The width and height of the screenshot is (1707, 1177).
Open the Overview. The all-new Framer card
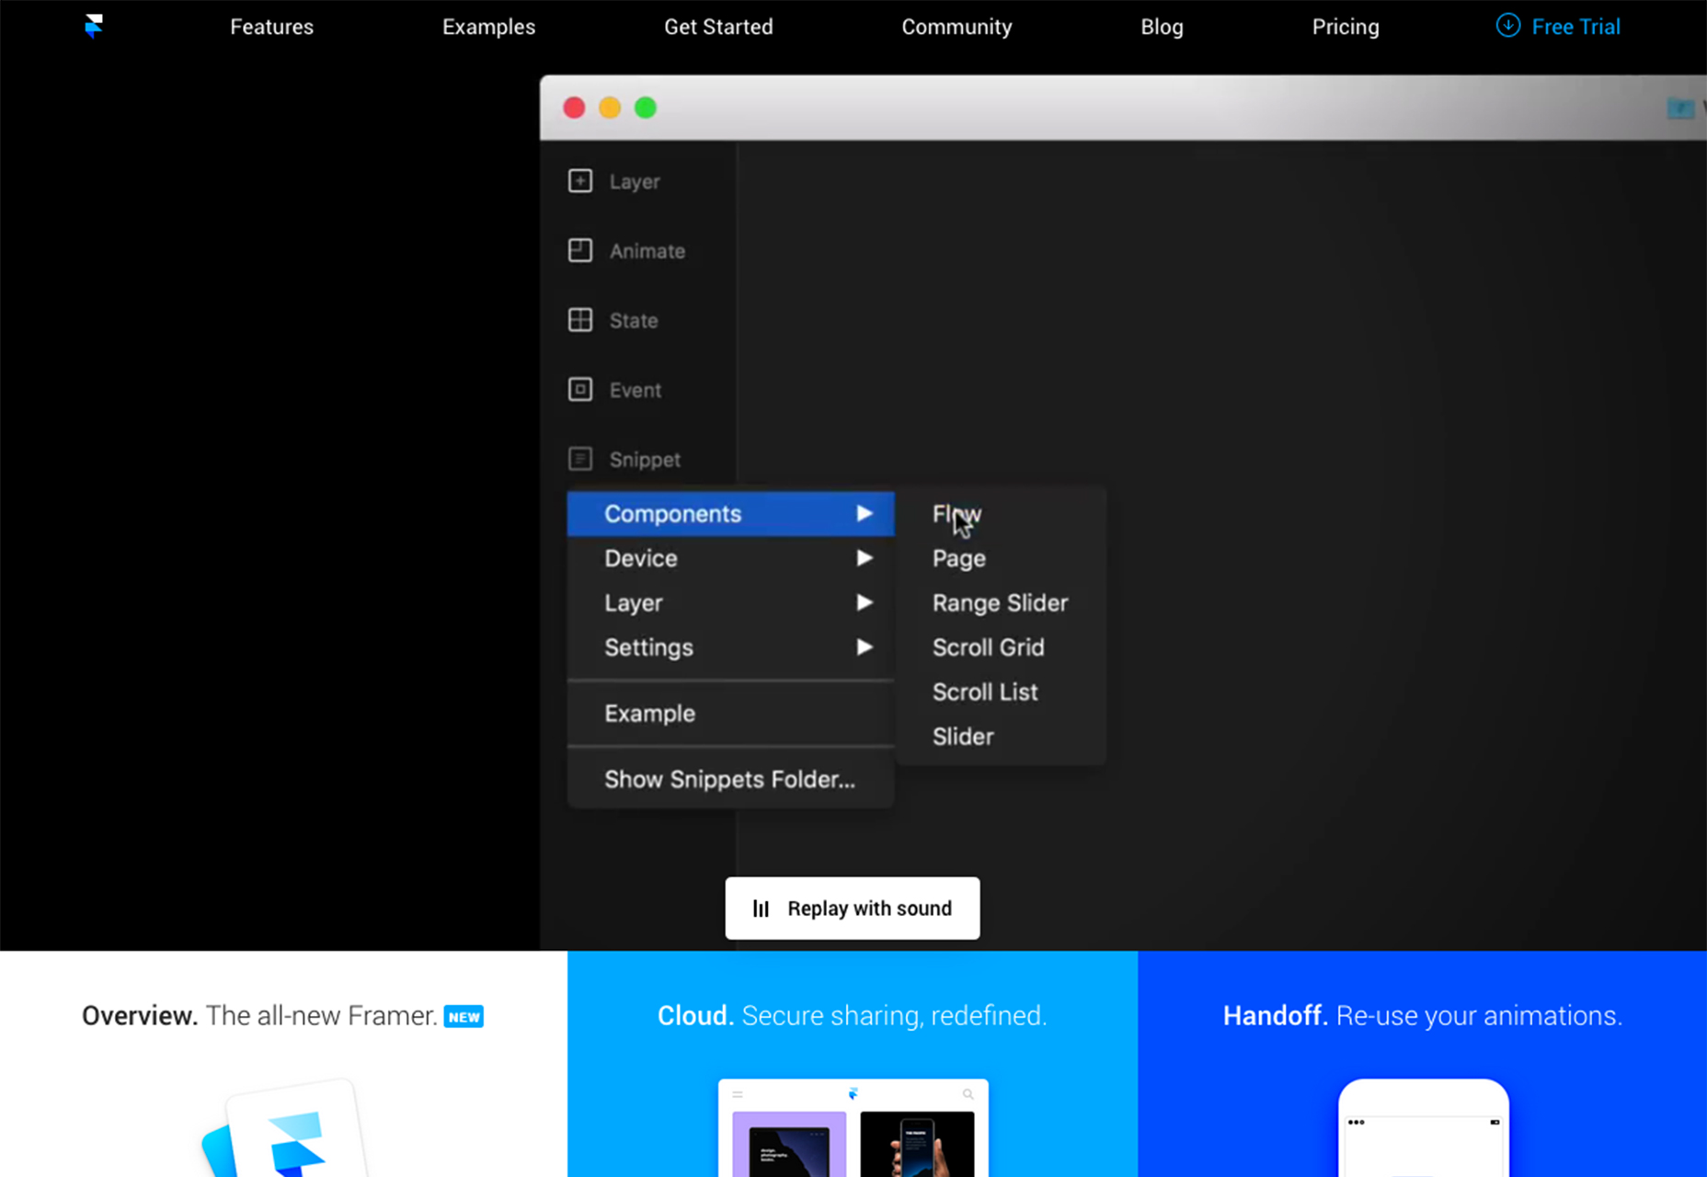(283, 1064)
